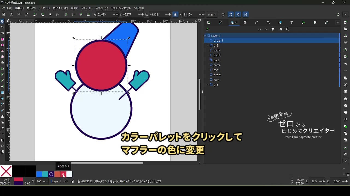Open the フィルター(S) menu
Screen dimensions: 350x196
[x=101, y=8]
